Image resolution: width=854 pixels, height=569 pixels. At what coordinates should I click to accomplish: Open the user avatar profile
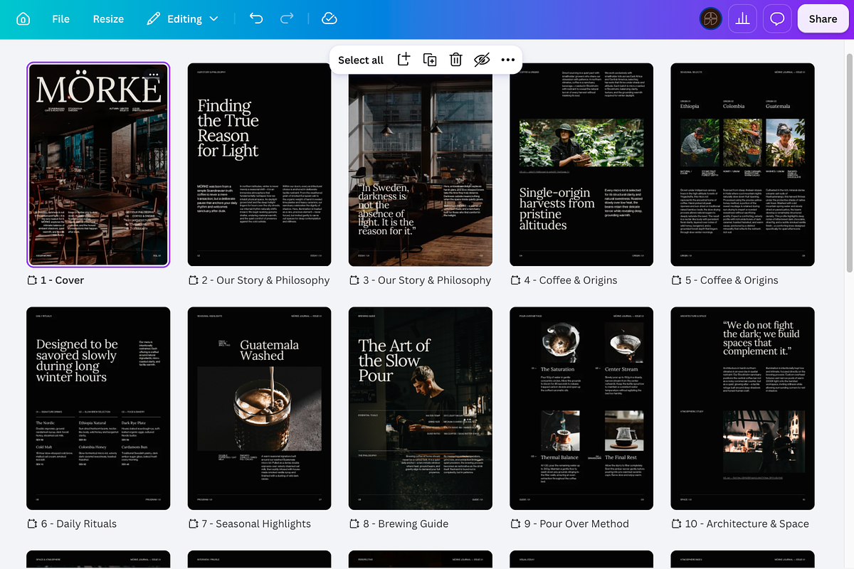[710, 19]
